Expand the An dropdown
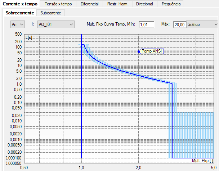The height and width of the screenshot is (171, 219). 17,24
